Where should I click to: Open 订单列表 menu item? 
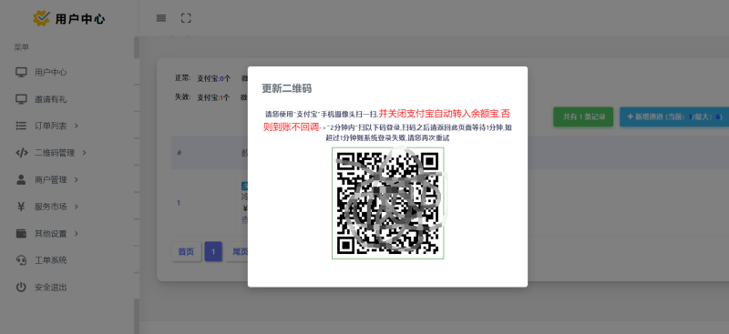pos(50,126)
